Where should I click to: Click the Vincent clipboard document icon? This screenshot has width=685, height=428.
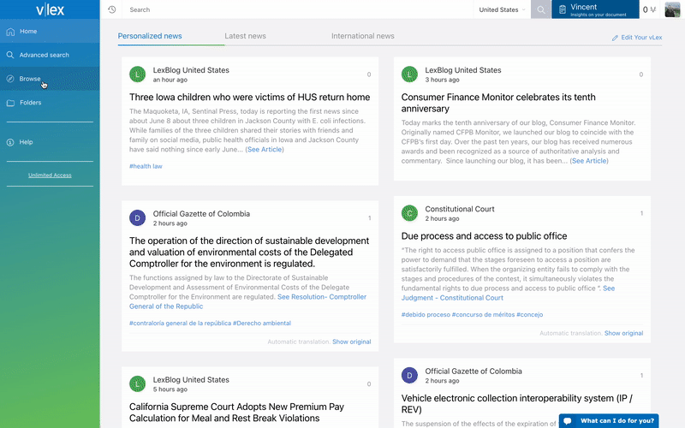[x=563, y=9]
